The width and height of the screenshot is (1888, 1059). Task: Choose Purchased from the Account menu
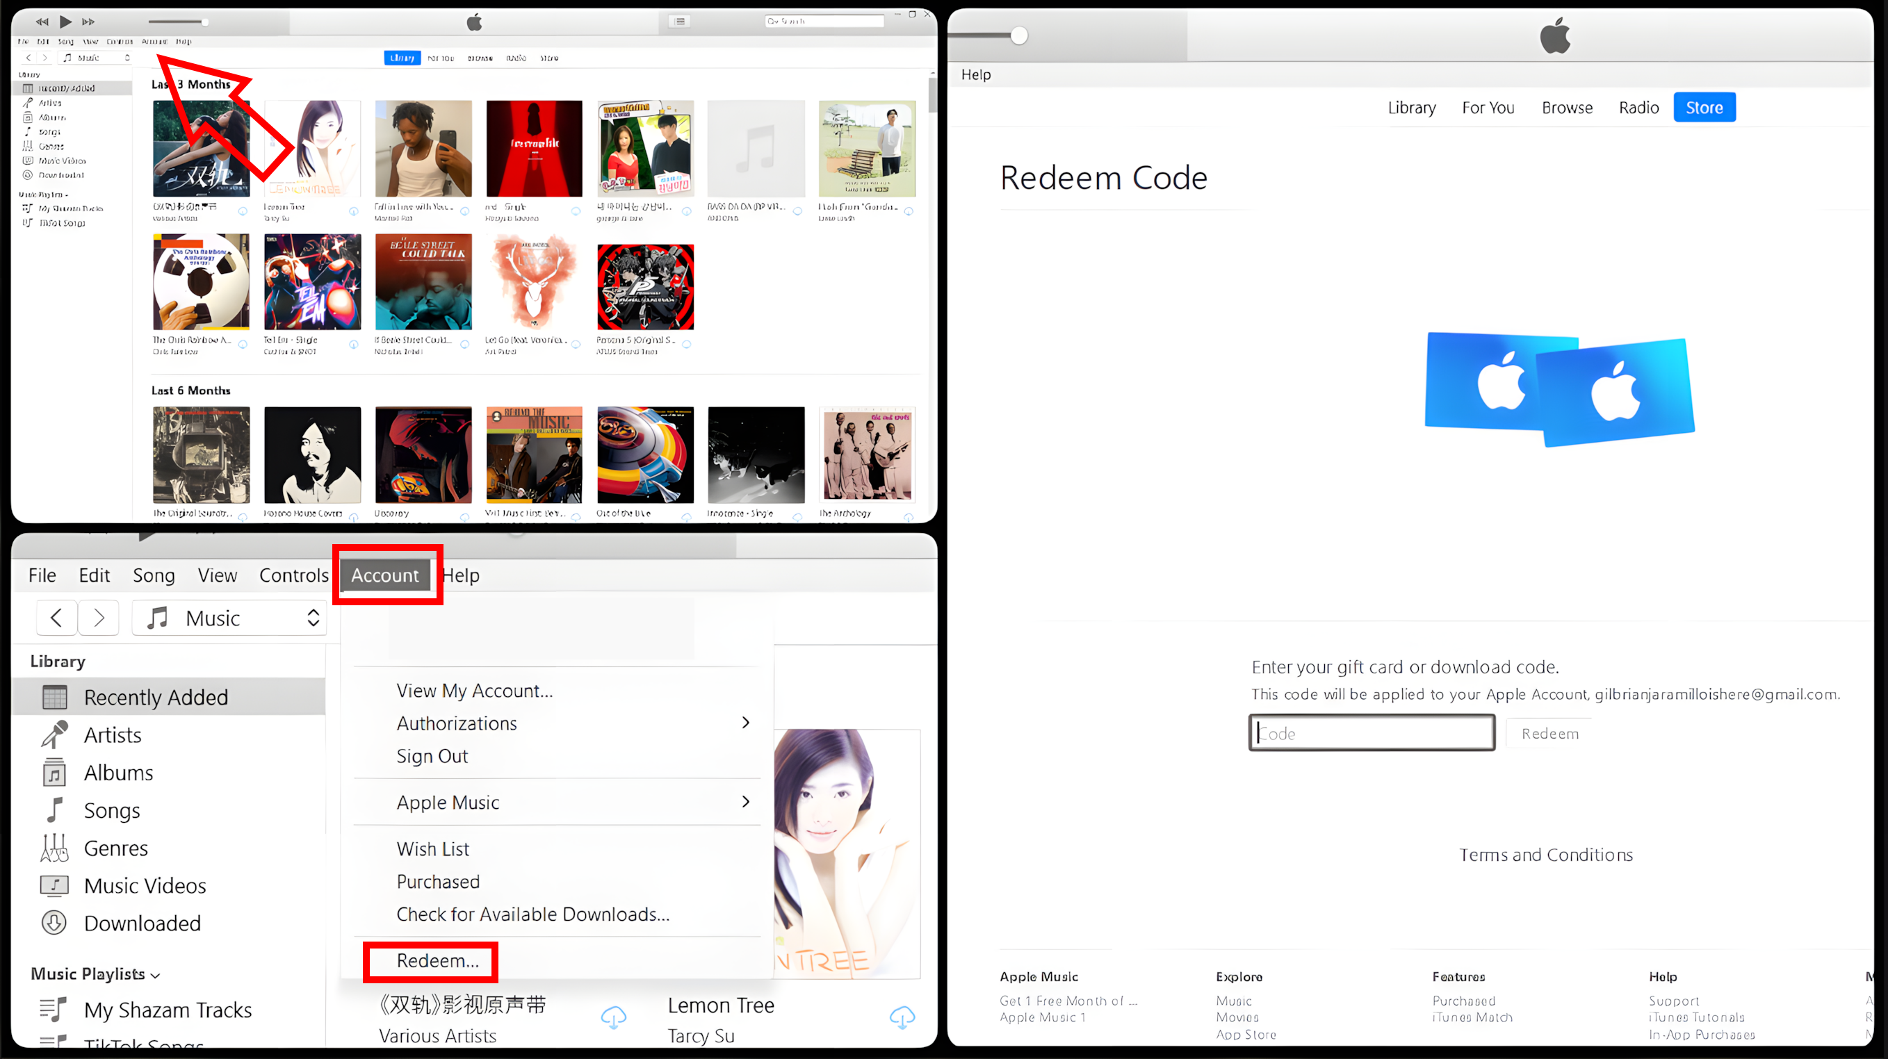(438, 881)
